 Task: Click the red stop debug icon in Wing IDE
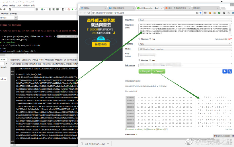click(69, 9)
